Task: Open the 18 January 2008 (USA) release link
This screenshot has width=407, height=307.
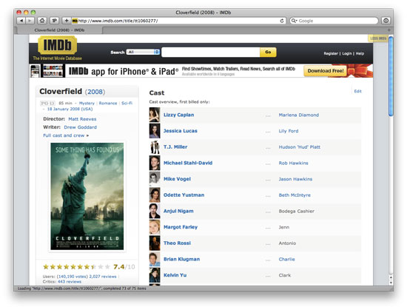Action: [x=70, y=109]
